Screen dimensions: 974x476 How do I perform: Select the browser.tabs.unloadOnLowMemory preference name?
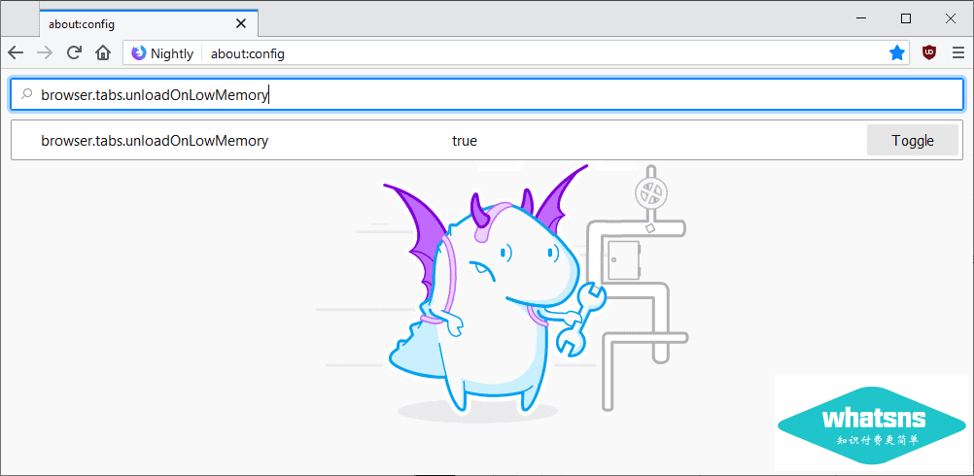click(155, 141)
